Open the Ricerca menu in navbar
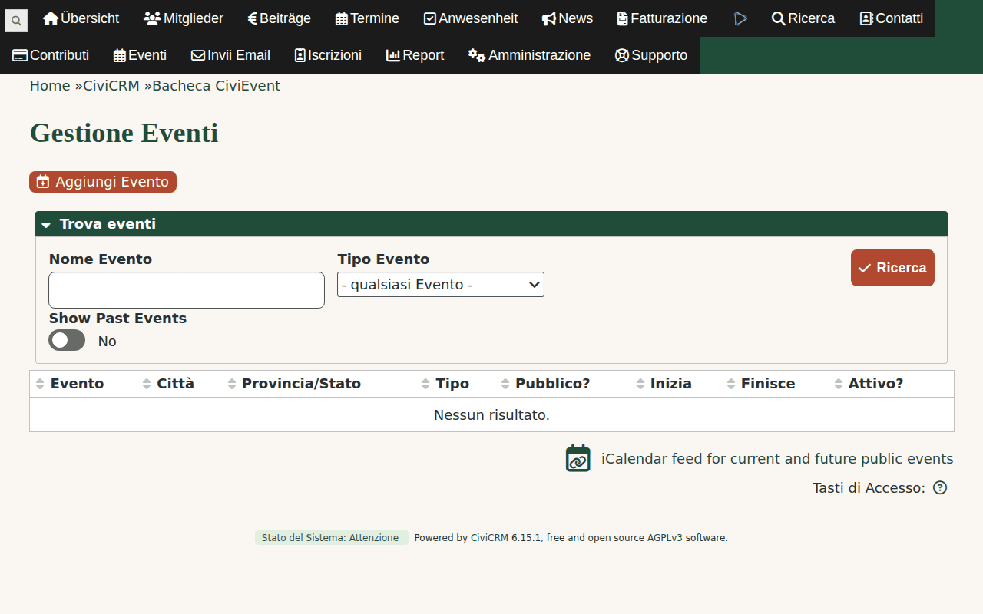 (803, 18)
